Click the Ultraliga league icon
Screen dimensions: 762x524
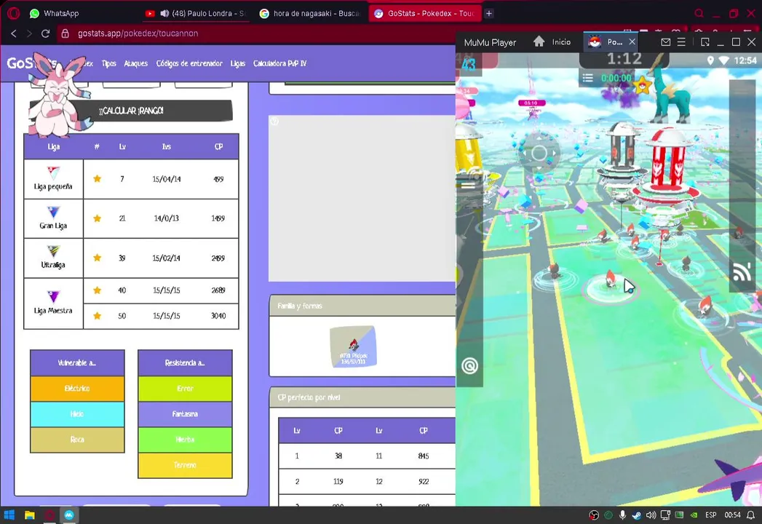click(53, 251)
